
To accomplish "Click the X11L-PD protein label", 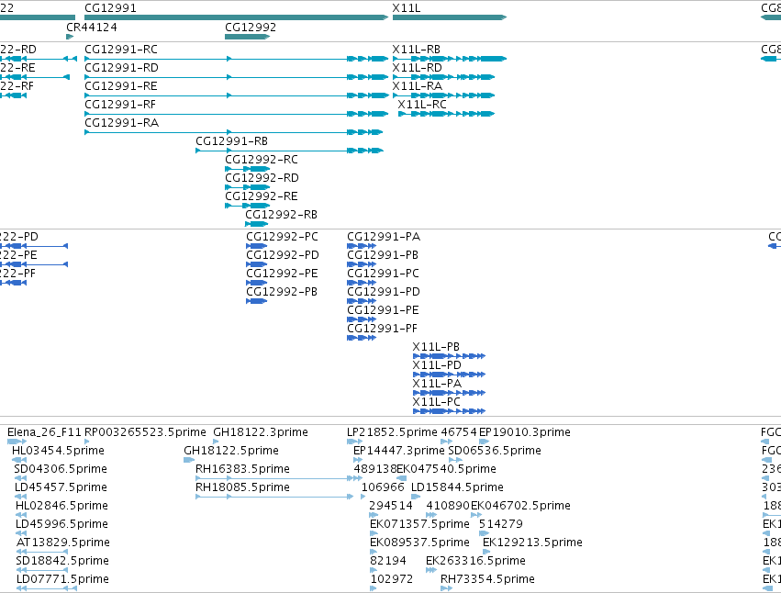I will (437, 365).
